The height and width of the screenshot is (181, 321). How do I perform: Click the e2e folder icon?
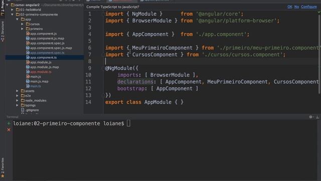23,96
